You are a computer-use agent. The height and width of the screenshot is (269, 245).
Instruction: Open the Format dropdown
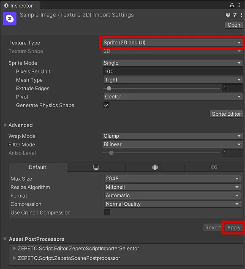tap(172, 196)
